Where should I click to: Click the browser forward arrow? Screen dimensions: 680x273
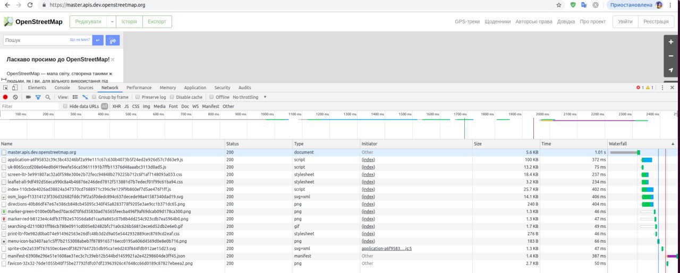[19, 5]
